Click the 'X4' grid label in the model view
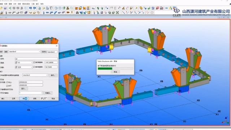 [x=111, y=124]
